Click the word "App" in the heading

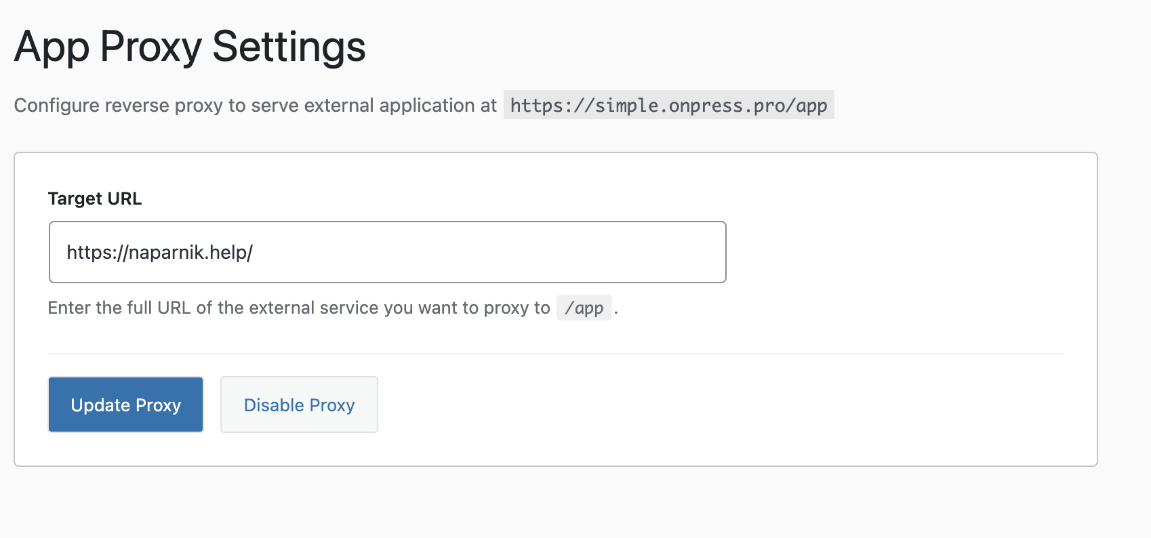click(x=52, y=47)
